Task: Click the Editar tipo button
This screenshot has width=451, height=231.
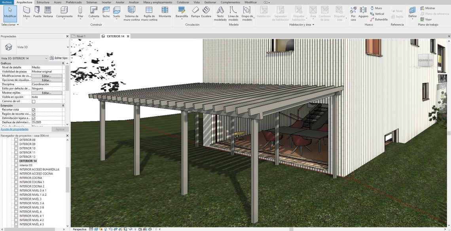Action: pyautogui.click(x=59, y=58)
